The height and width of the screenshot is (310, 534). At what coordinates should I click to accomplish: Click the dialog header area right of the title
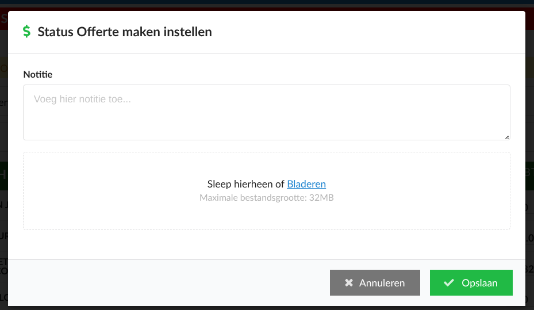tap(368, 32)
